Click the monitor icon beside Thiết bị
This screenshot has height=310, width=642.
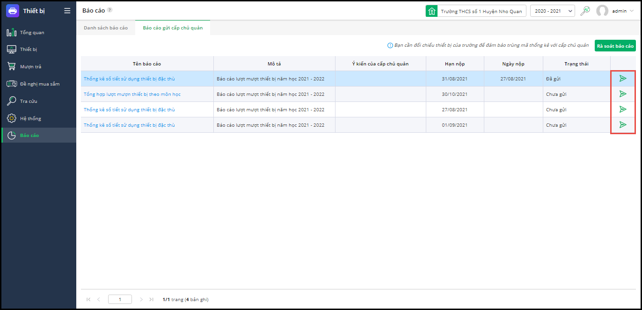(12, 49)
